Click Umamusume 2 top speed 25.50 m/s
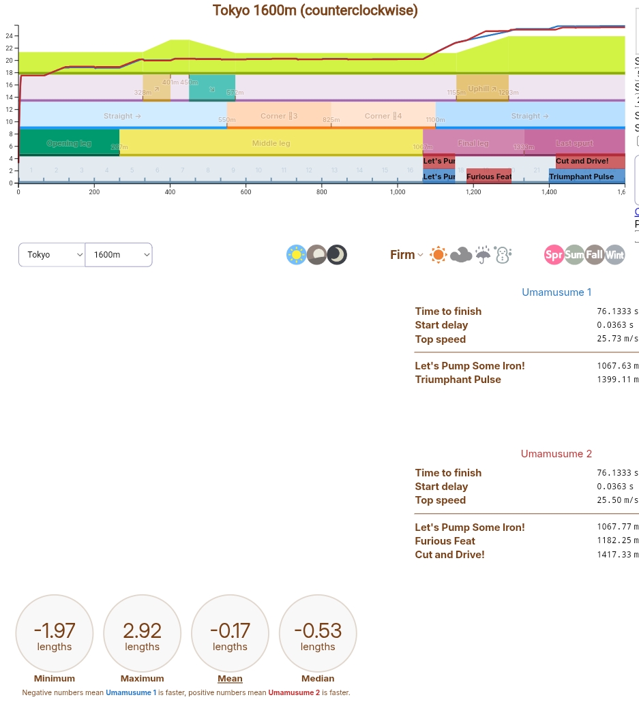Image resolution: width=639 pixels, height=704 pixels. [617, 500]
